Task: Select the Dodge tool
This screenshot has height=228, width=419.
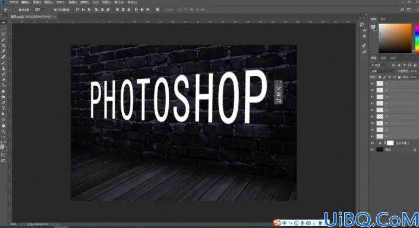Action: pos(4,97)
